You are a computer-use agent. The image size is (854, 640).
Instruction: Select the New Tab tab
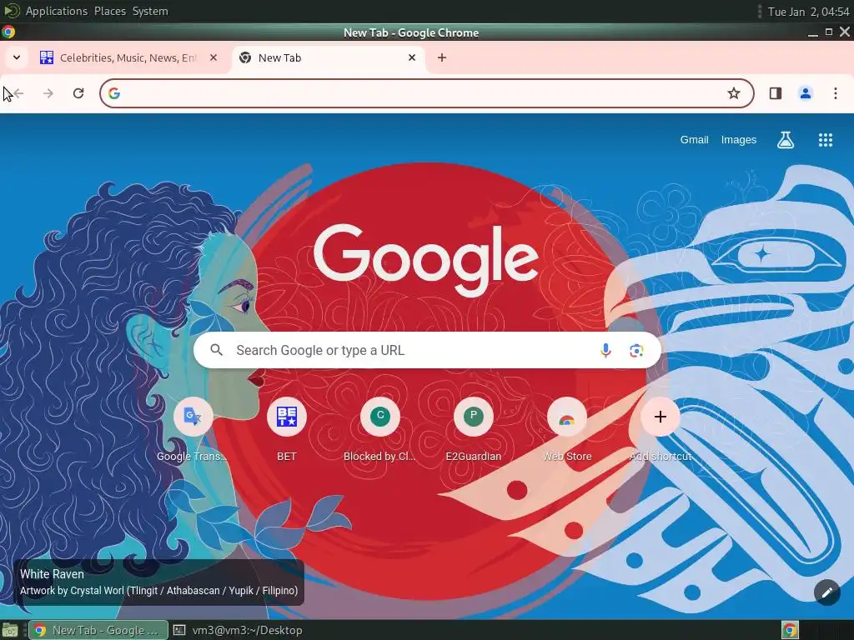(329, 57)
